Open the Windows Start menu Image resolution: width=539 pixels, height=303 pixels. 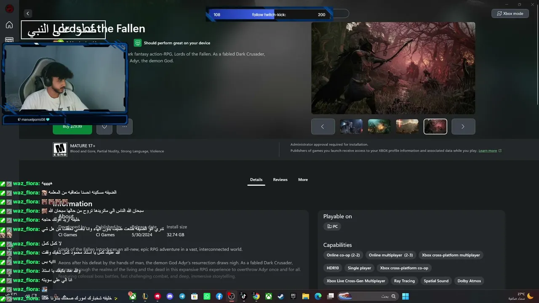pos(405,296)
